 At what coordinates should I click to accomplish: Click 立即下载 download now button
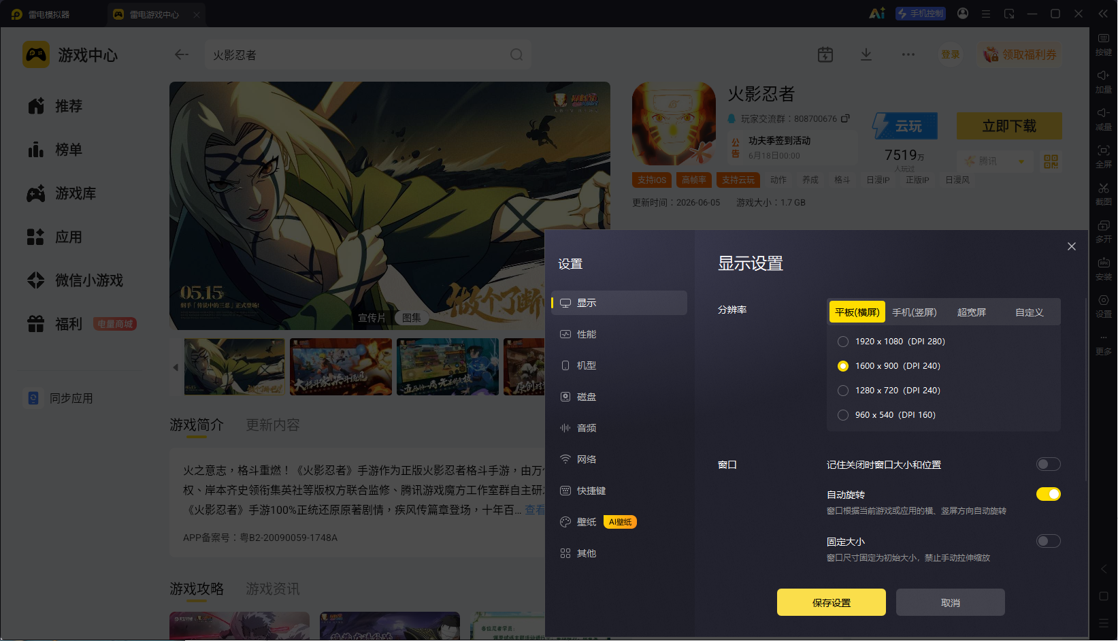point(1009,126)
